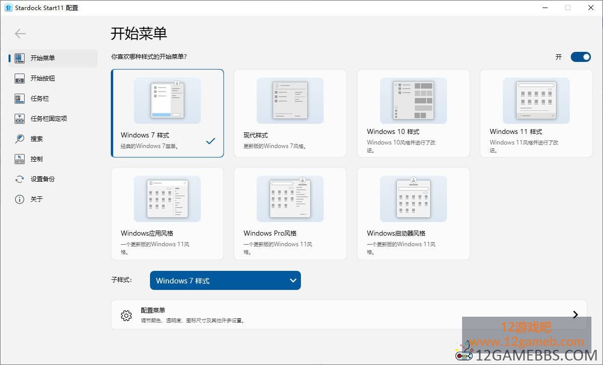The image size is (603, 365).
Task: Click the Stardock Start11 title bar icon
Action: coord(8,8)
